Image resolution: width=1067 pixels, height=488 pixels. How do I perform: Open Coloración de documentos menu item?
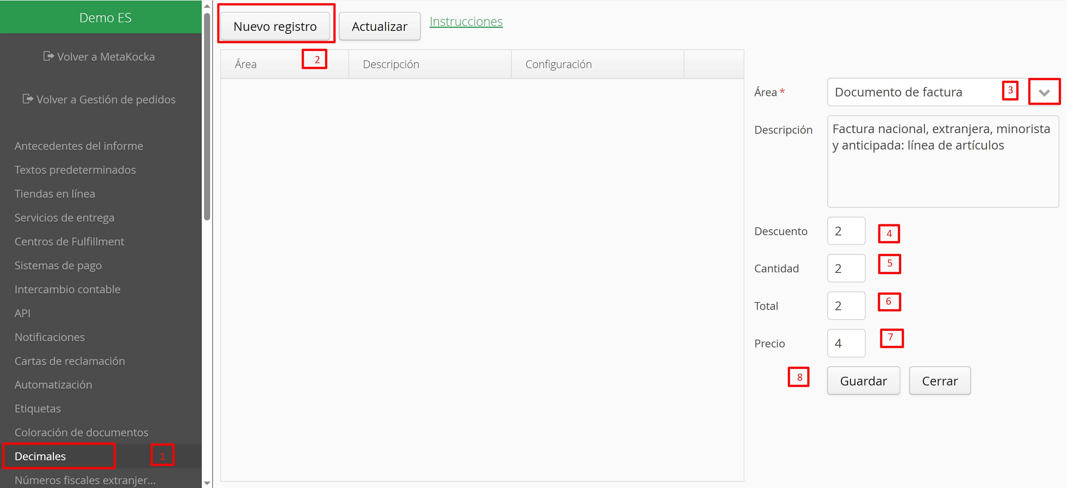click(x=81, y=432)
